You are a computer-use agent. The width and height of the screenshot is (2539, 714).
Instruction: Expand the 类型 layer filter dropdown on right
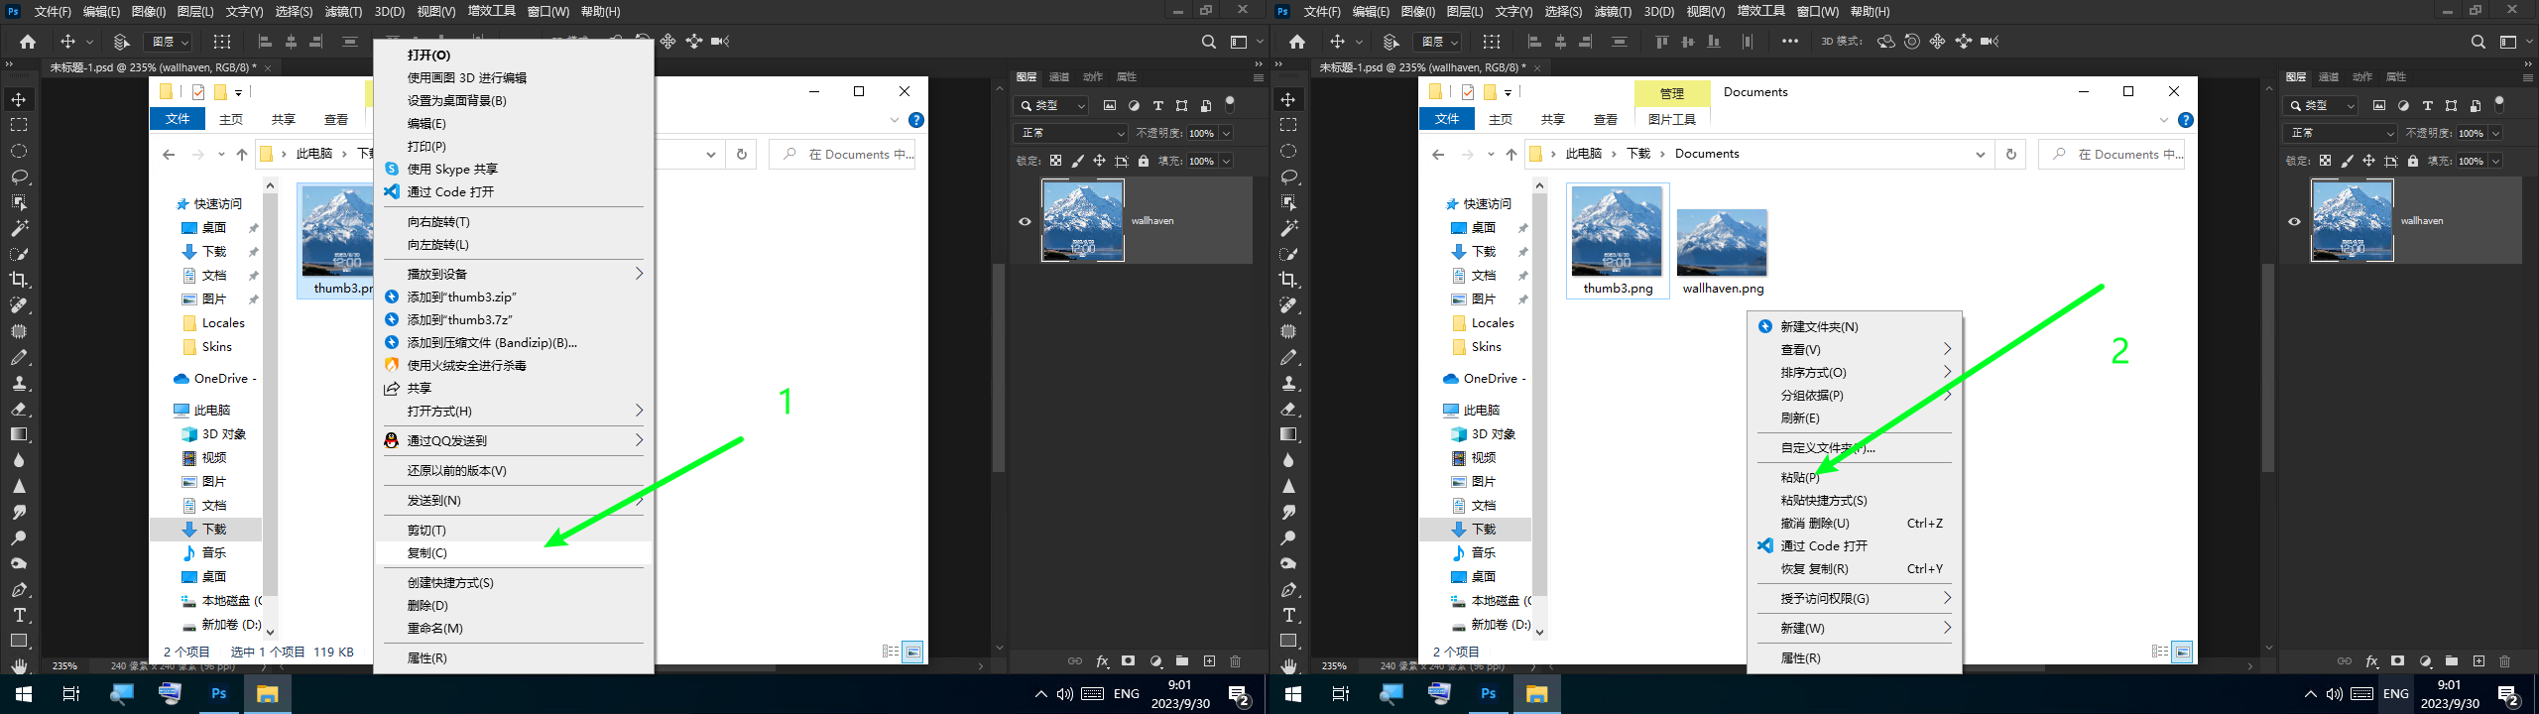point(2322,105)
